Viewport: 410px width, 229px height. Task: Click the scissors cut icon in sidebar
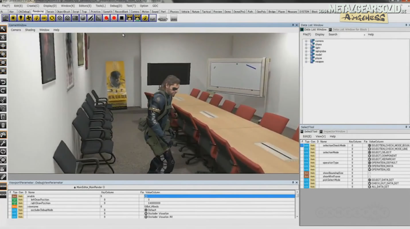click(3, 100)
